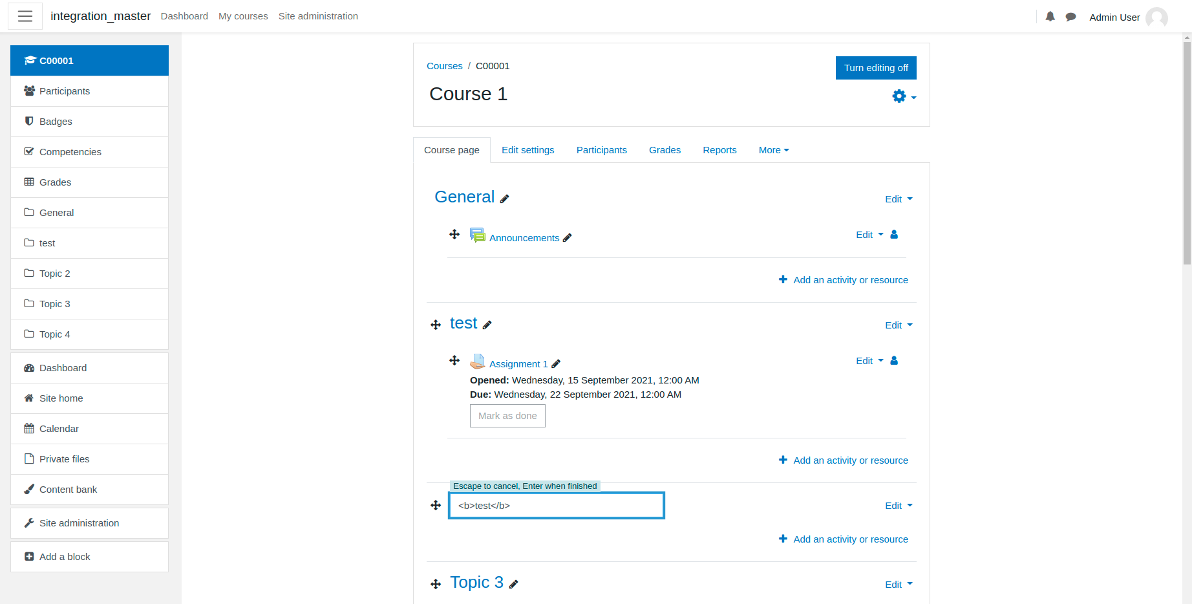Expand the Announcements Edit dropdown
The image size is (1192, 604).
click(x=869, y=235)
